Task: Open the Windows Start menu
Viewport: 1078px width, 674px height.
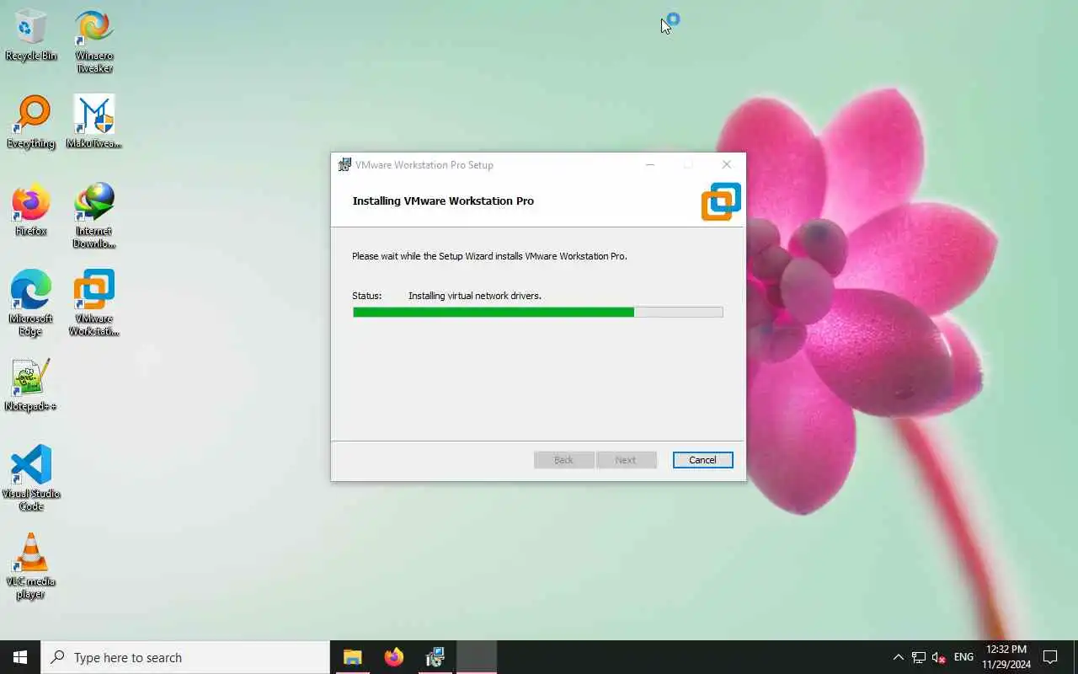Action: [x=20, y=657]
